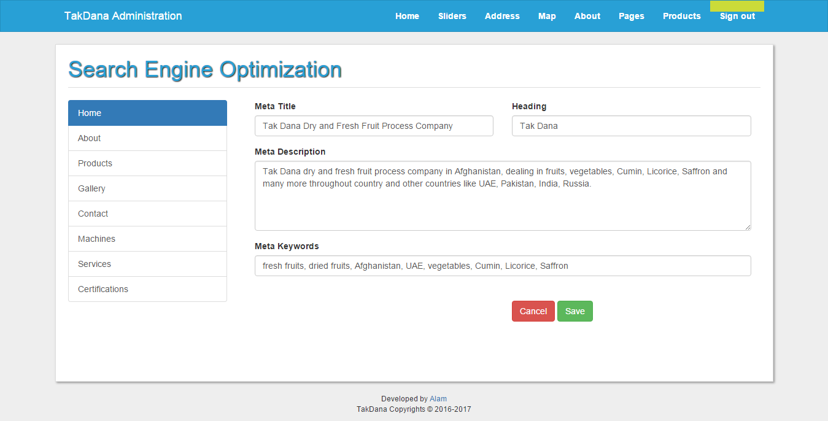Click the TakDana Administration brand link
Viewport: 828px width, 421px height.
pos(123,16)
